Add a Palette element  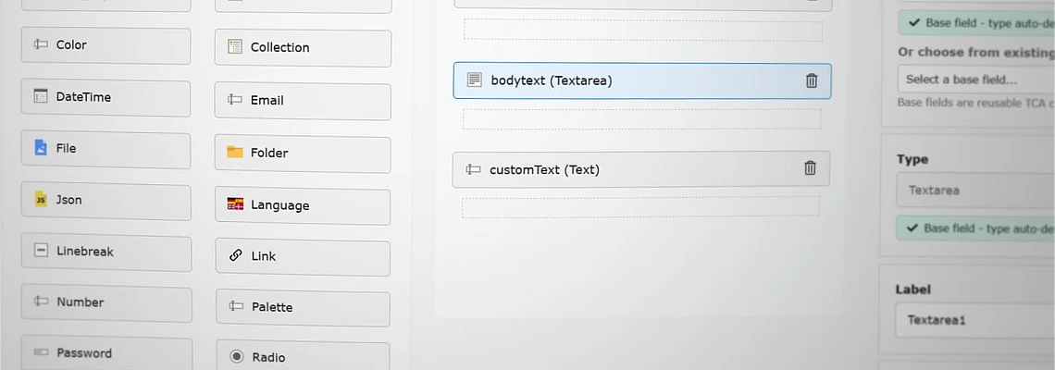click(x=304, y=308)
